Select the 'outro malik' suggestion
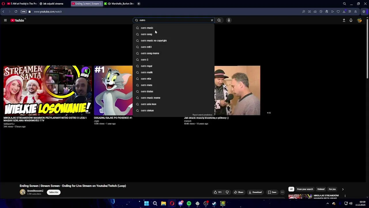Viewport: 369px width, 208px height. [x=174, y=72]
